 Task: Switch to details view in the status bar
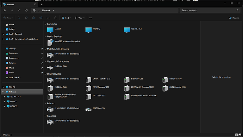pyautogui.click(x=236, y=135)
